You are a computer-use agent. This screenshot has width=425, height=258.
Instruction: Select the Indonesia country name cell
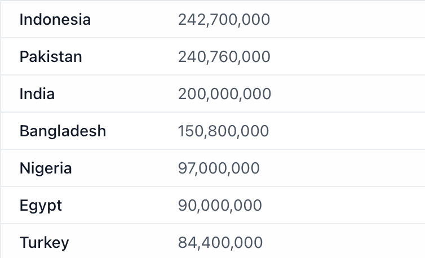click(x=55, y=20)
